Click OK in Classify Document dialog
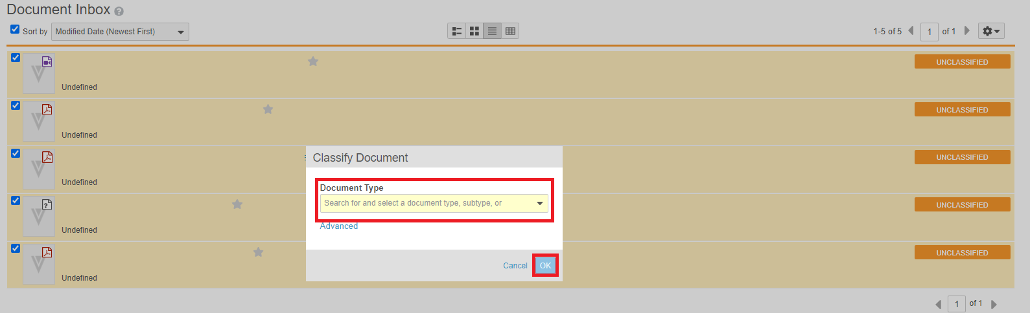Screen dimensions: 1030x313 [545, 266]
